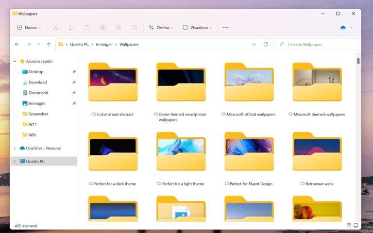Click the OneDrive cloud status icon
The image size is (373, 233).
[x=343, y=28]
